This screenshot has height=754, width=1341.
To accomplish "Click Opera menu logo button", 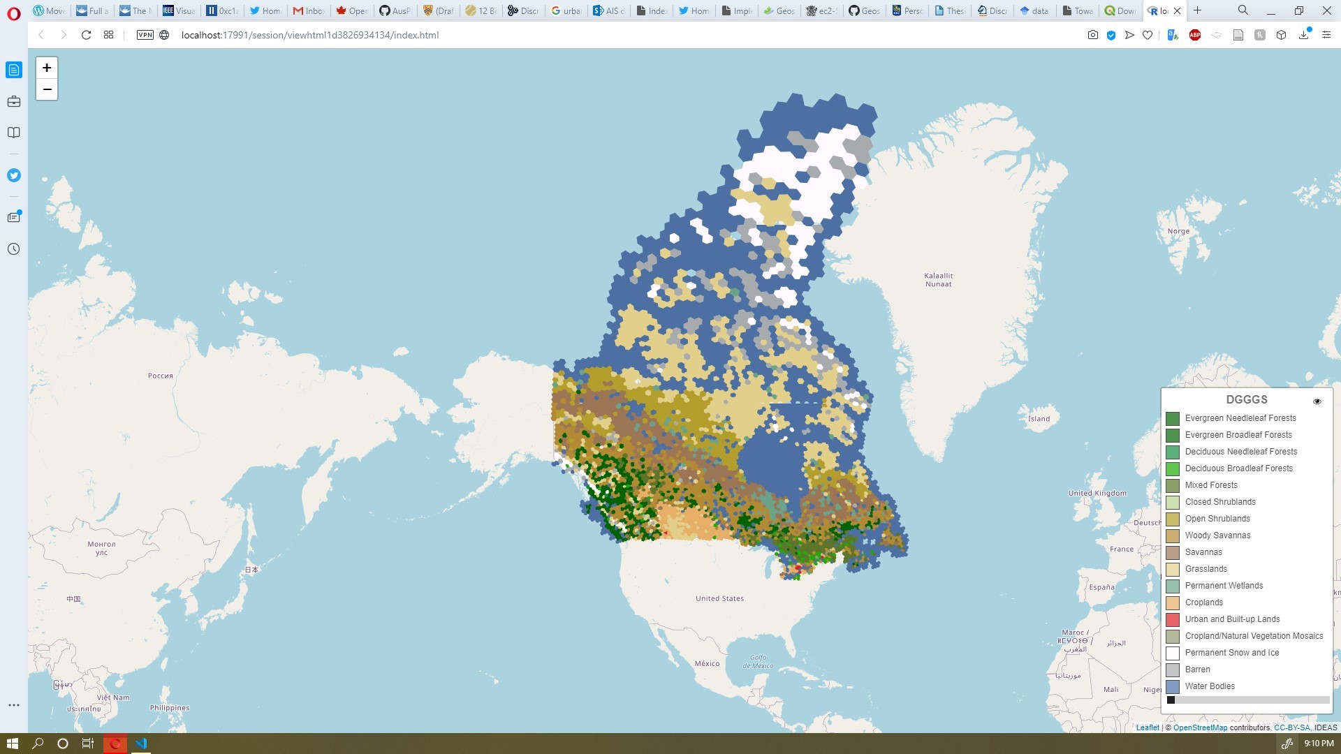I will pyautogui.click(x=13, y=13).
